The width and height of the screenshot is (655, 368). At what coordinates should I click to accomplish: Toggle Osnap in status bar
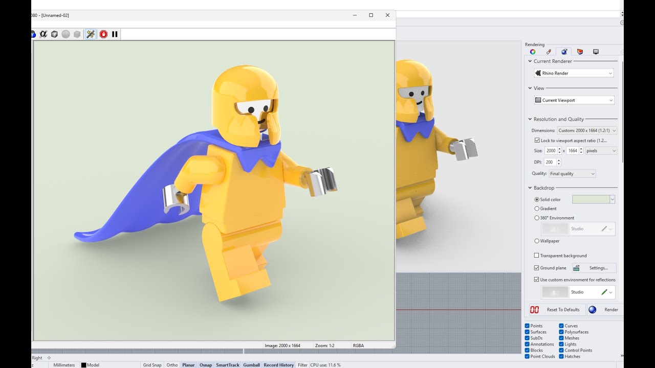coord(206,365)
